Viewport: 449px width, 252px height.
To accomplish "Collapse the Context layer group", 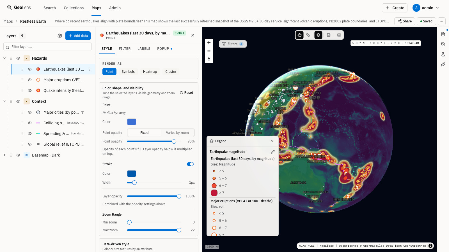I will click(x=4, y=101).
